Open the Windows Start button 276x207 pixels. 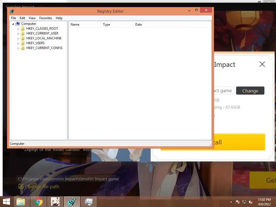[6, 202]
